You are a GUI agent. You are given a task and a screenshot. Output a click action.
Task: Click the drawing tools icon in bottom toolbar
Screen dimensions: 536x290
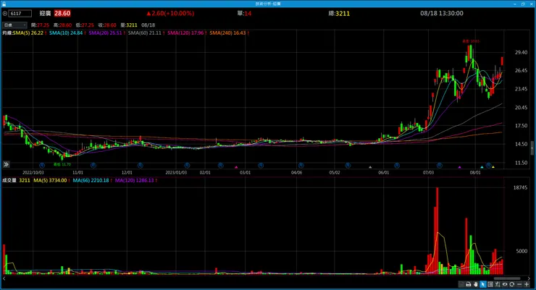tap(498, 284)
